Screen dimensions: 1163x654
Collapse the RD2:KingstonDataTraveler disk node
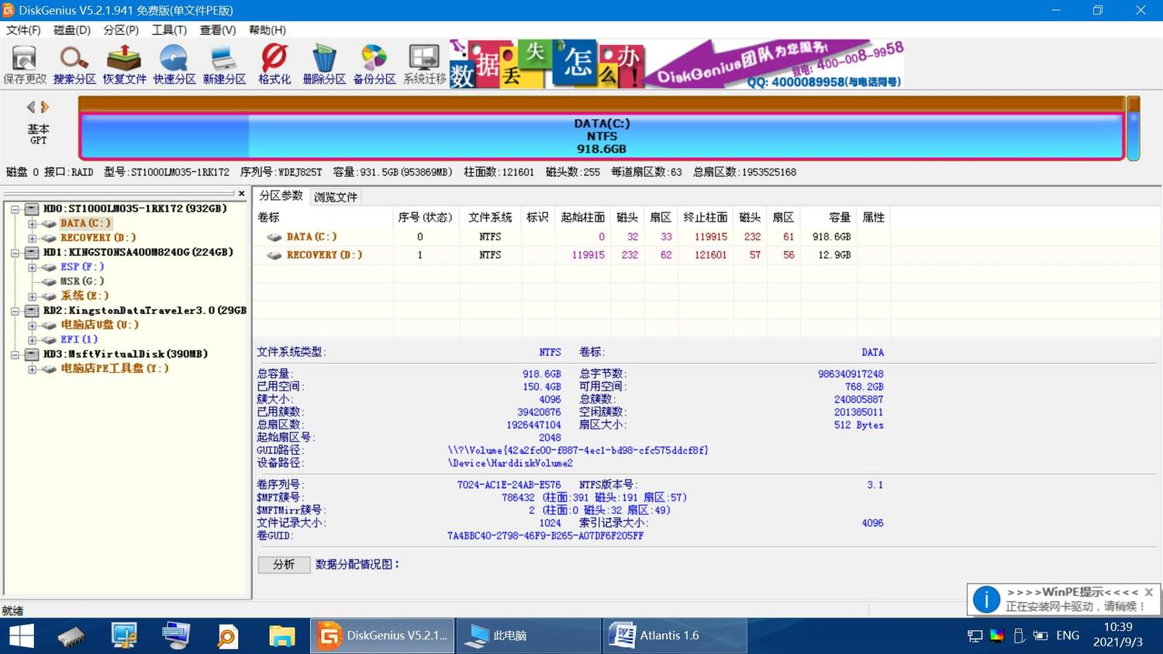pos(15,311)
